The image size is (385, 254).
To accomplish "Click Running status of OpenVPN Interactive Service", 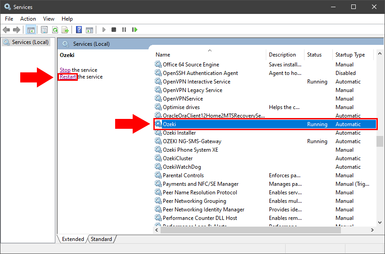I will click(317, 82).
